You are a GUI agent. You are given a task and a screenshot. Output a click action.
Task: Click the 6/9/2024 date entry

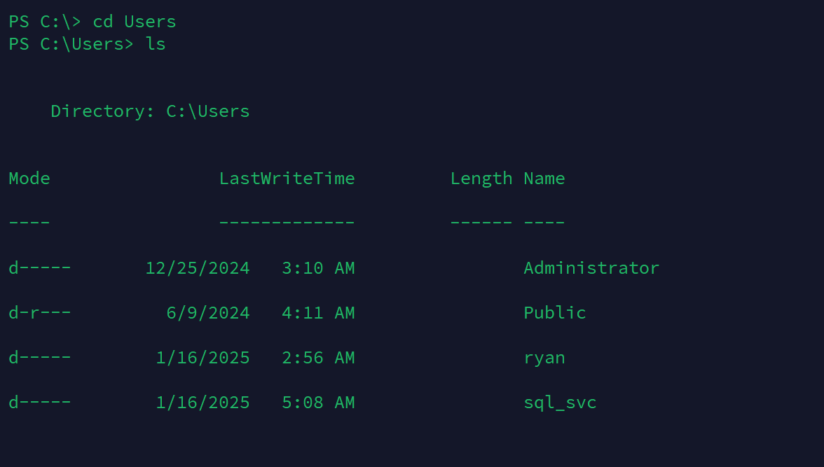pyautogui.click(x=208, y=312)
